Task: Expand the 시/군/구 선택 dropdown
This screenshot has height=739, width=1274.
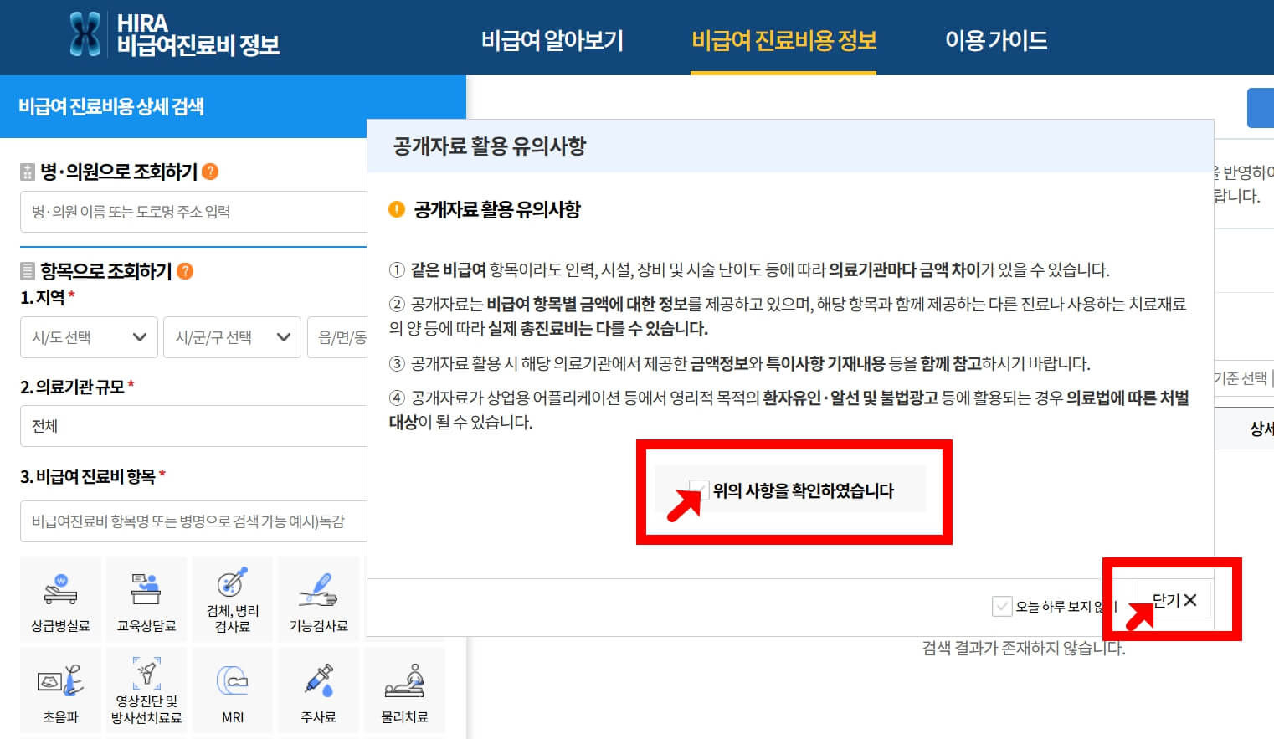Action: (232, 337)
